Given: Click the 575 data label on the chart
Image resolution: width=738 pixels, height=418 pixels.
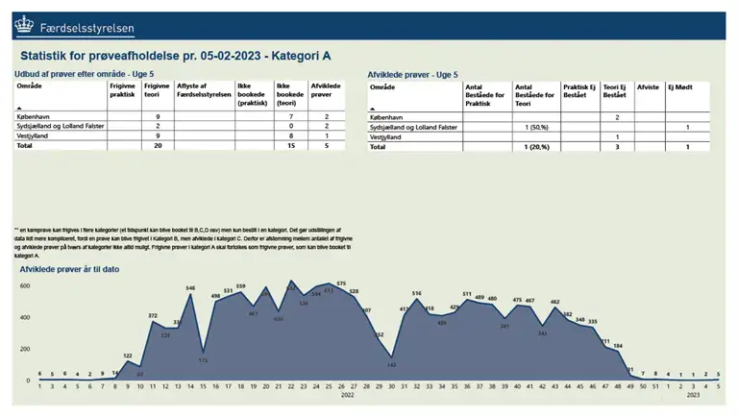Looking at the screenshot, I should (x=341, y=284).
